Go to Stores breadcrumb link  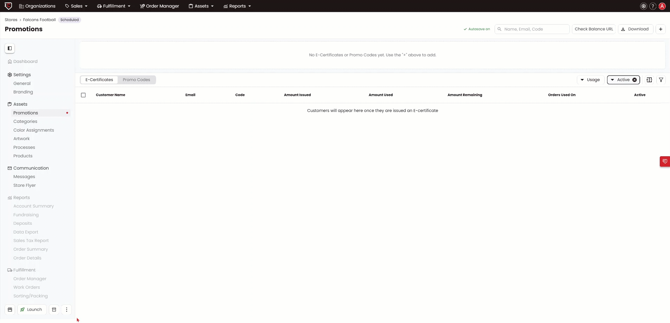click(11, 20)
